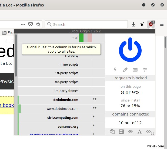Select the inline scripts row label
Screen dimensions: 167x149
coord(69,64)
